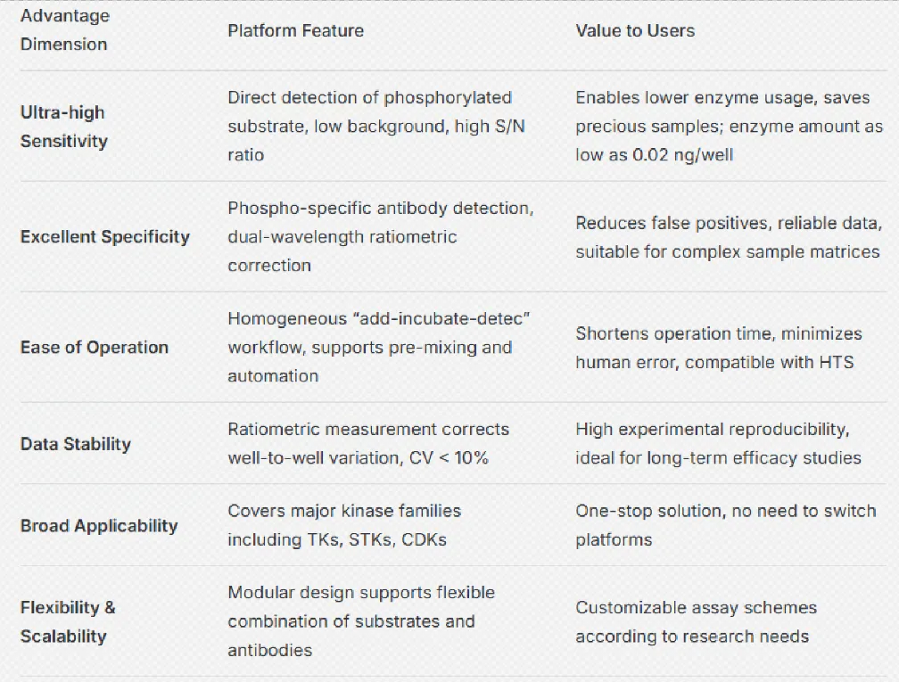
Task: Click the "Value to Users" column header
Action: (635, 30)
